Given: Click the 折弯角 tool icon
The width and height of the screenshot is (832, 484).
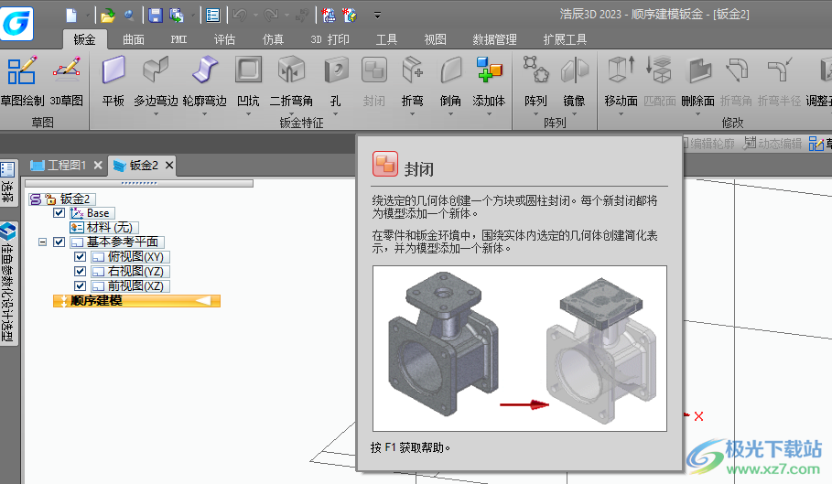Looking at the screenshot, I should (x=737, y=70).
